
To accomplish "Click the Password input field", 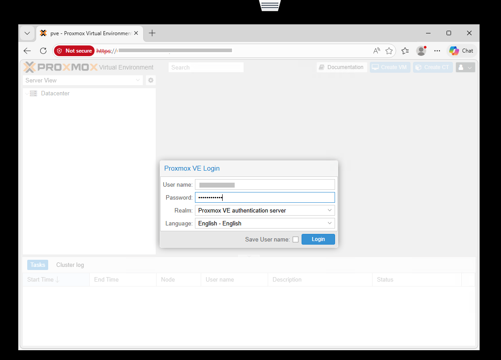I will (265, 197).
